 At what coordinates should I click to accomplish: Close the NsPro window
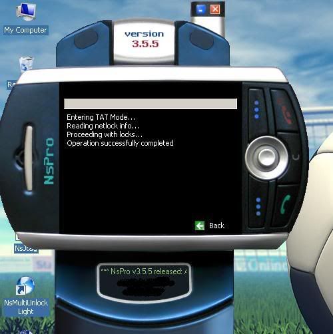215,9
